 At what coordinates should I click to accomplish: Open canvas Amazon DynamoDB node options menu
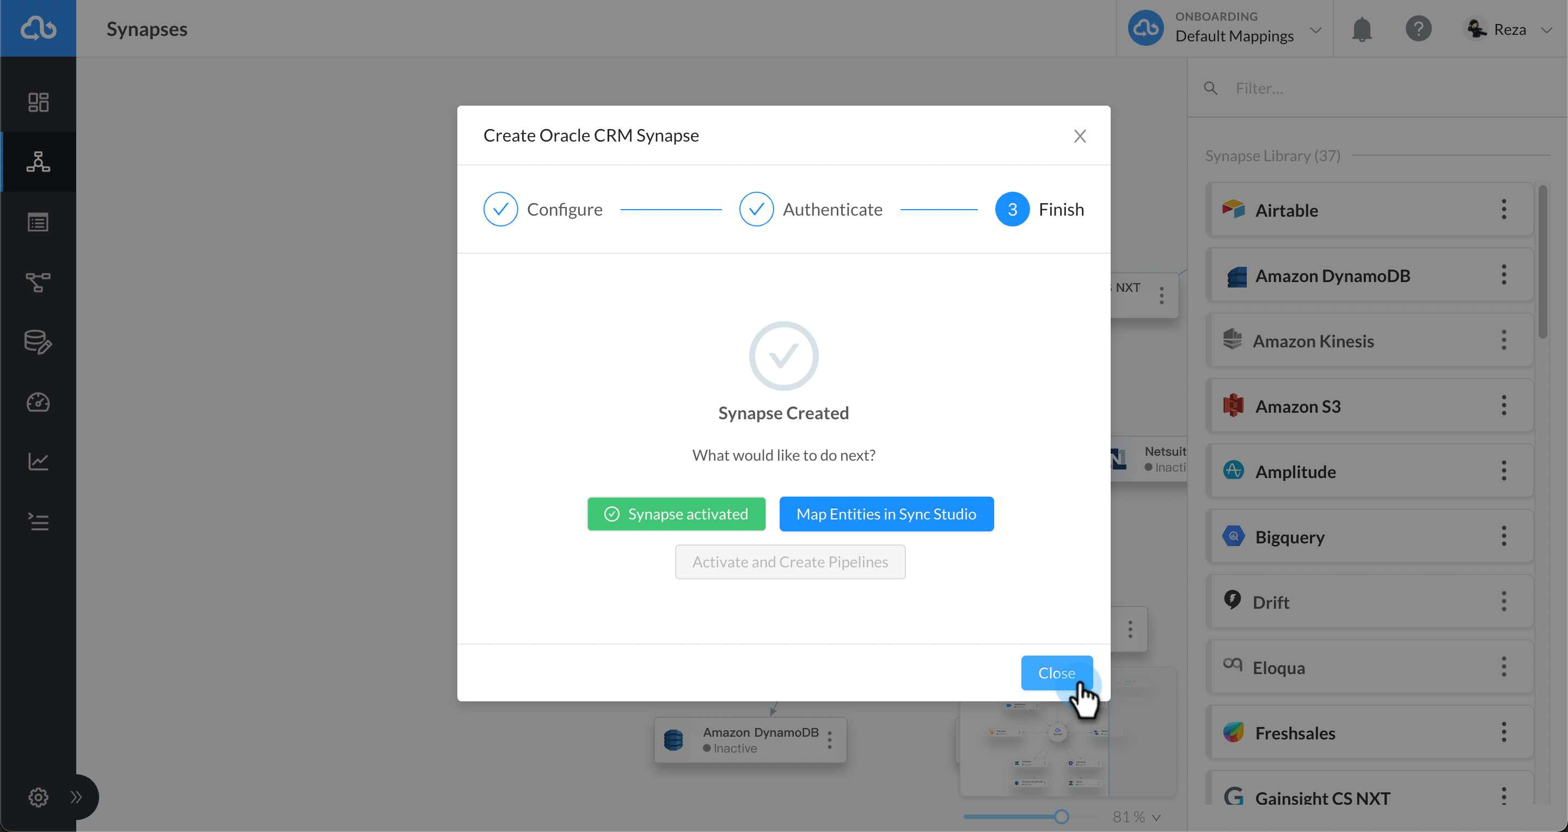[829, 740]
